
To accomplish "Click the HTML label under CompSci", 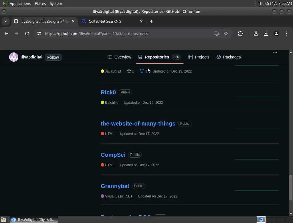I will [110, 165].
